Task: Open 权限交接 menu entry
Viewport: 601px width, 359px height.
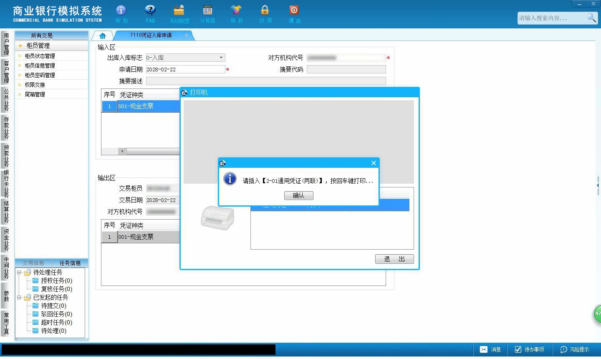Action: [x=35, y=85]
